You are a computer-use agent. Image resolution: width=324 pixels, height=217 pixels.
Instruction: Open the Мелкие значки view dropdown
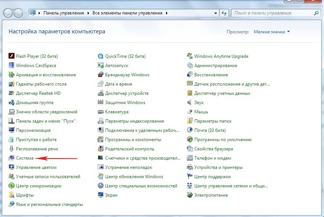tap(272, 32)
